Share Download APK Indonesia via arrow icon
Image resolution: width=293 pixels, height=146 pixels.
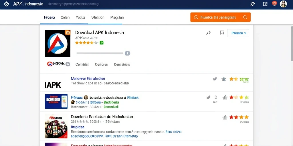[x=208, y=33]
